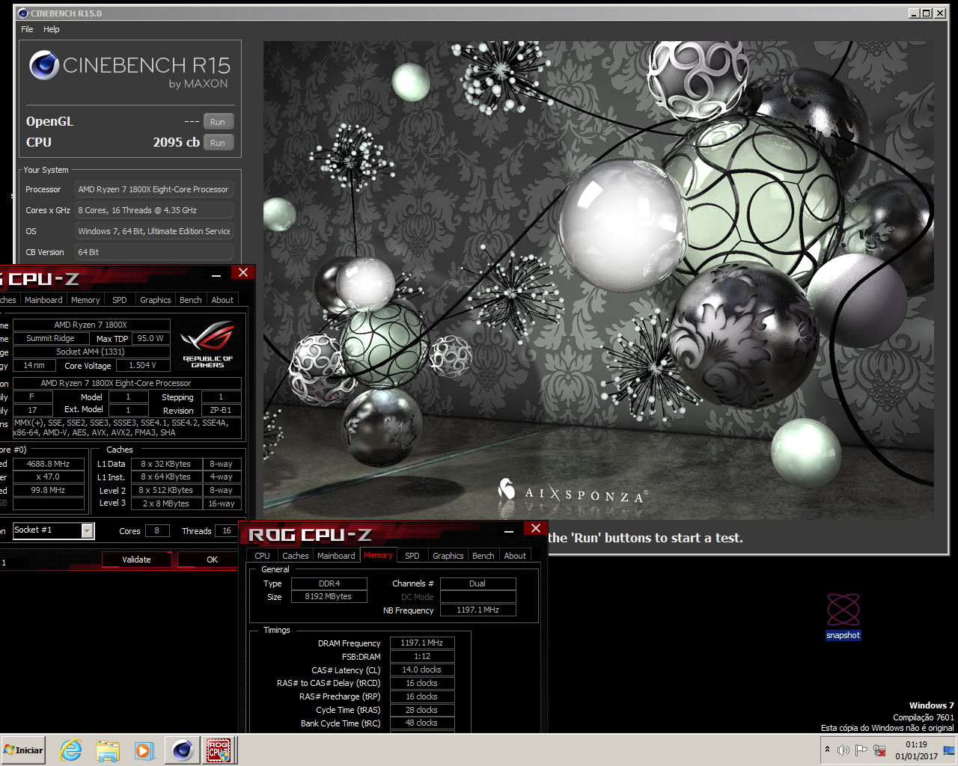Click the Cinebench R15 logo sphere

(43, 66)
